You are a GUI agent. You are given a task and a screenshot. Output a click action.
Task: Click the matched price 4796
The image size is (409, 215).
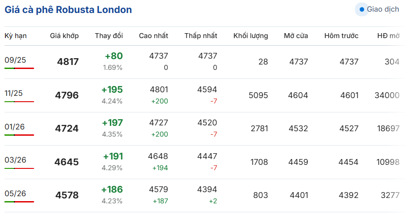pyautogui.click(x=67, y=95)
